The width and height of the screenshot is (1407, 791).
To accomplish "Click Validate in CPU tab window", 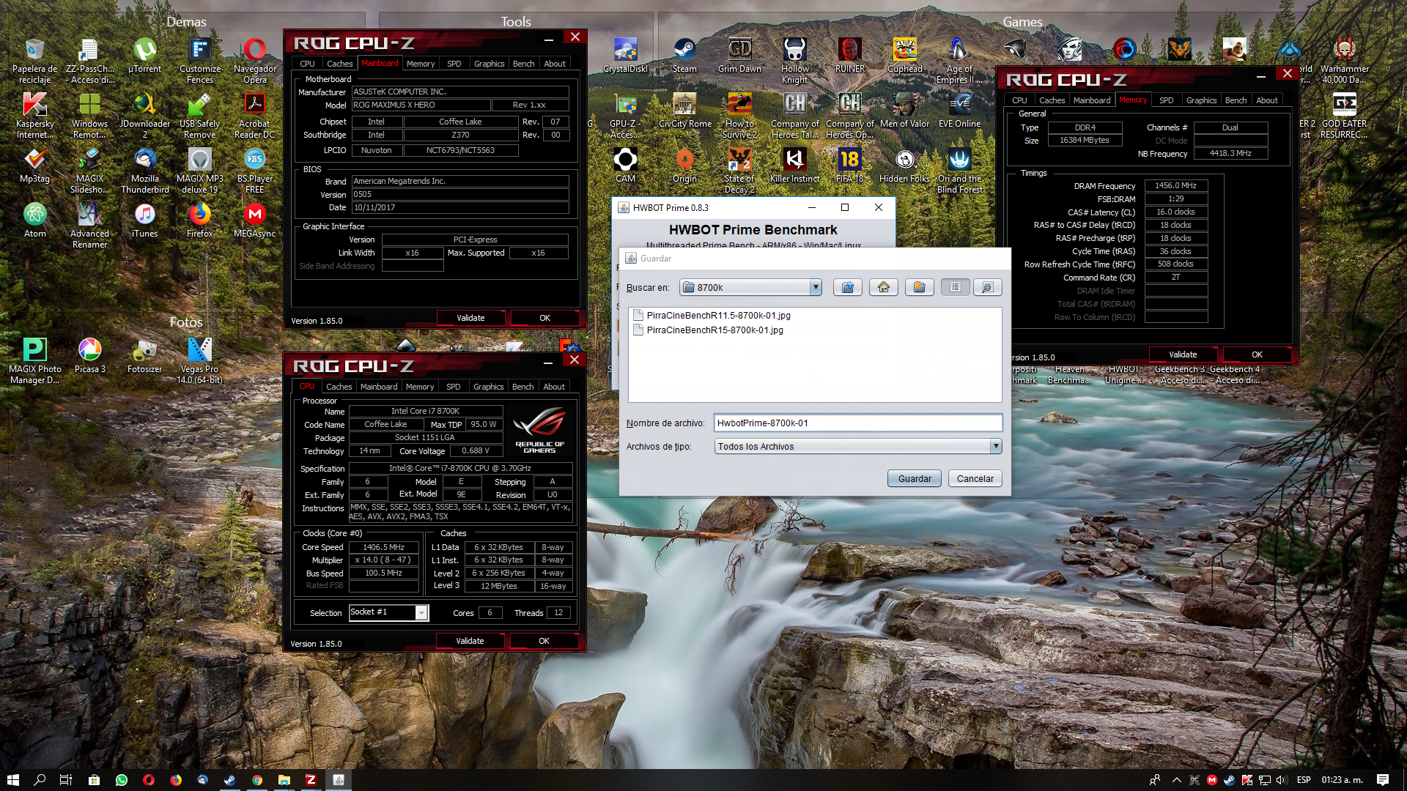I will [470, 641].
